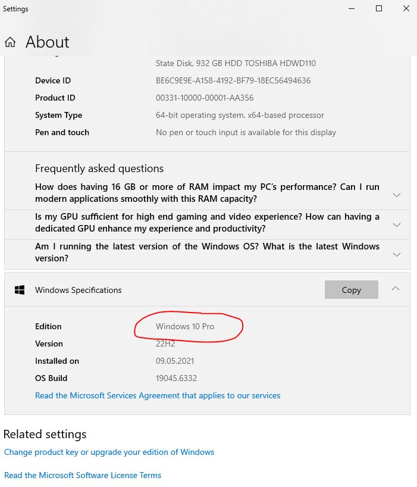
Task: Click the Windows Specifications header label
Action: tap(78, 290)
